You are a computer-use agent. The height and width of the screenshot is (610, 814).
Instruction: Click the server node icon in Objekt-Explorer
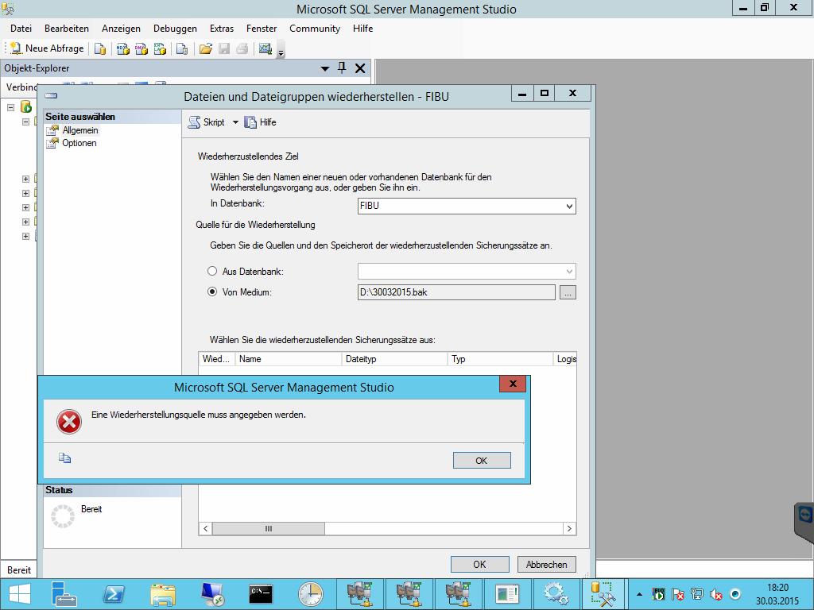pyautogui.click(x=26, y=107)
